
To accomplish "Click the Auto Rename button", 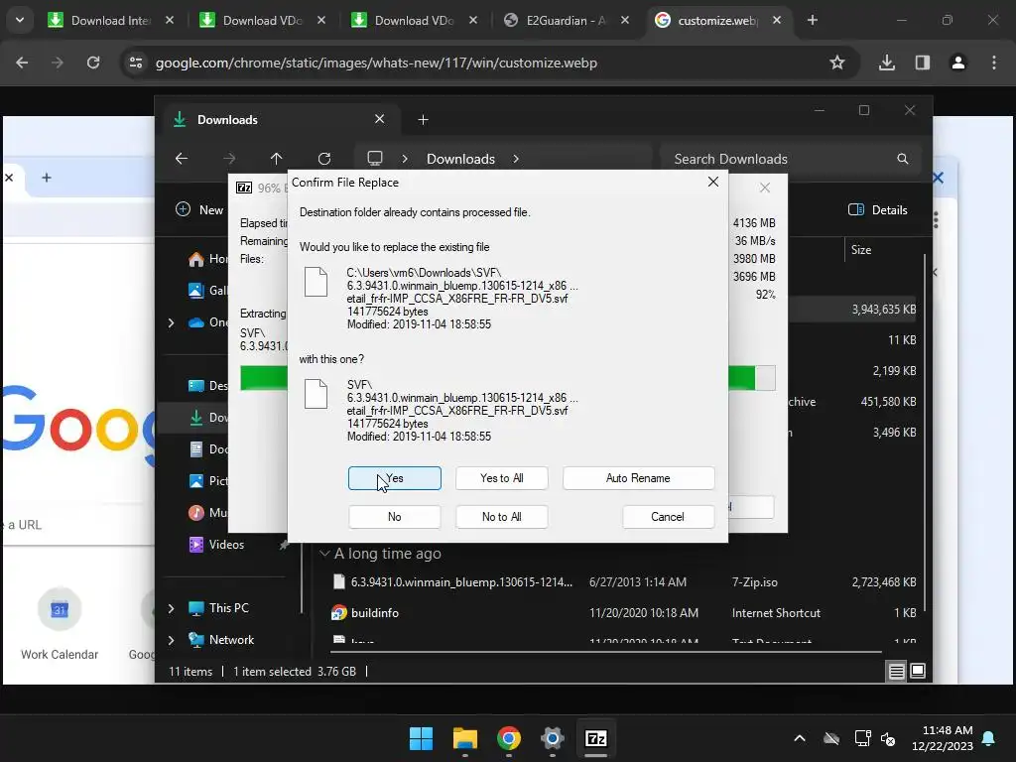I will click(638, 478).
